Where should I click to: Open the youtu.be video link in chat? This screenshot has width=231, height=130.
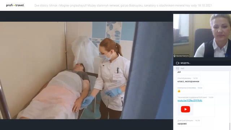click(x=189, y=100)
